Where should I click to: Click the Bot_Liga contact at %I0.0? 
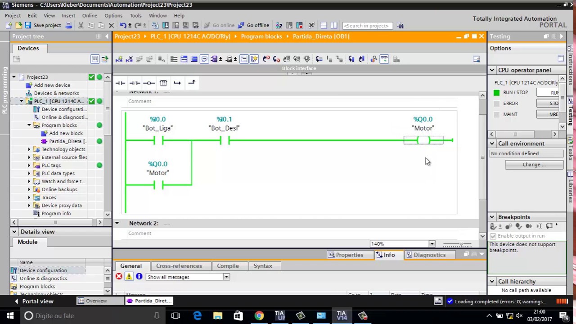(x=158, y=140)
